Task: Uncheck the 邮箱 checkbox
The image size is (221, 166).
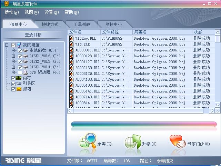Action: [13, 89]
